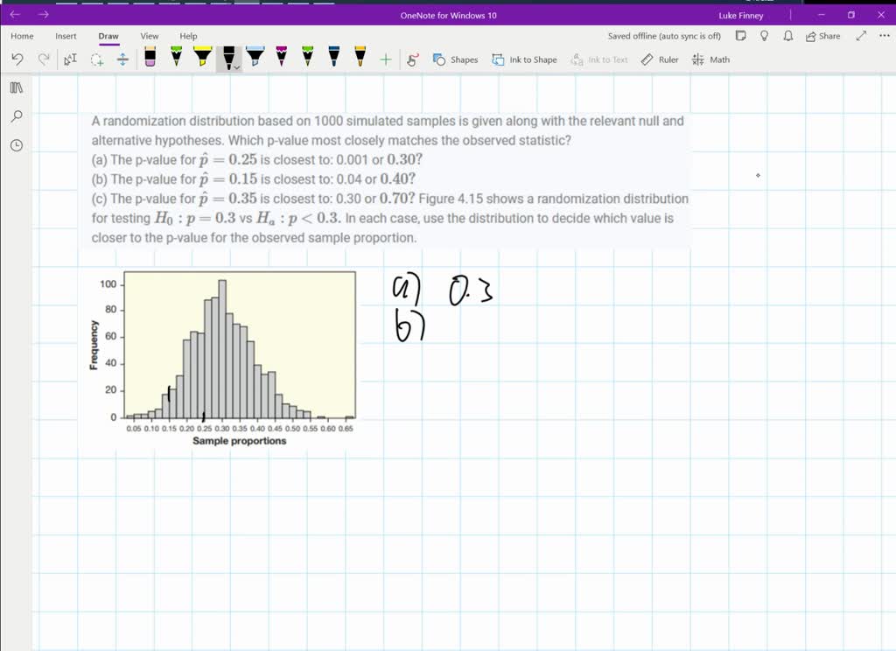Screen dimensions: 896x651
Task: Toggle the Ruler on the canvas
Action: coord(660,59)
